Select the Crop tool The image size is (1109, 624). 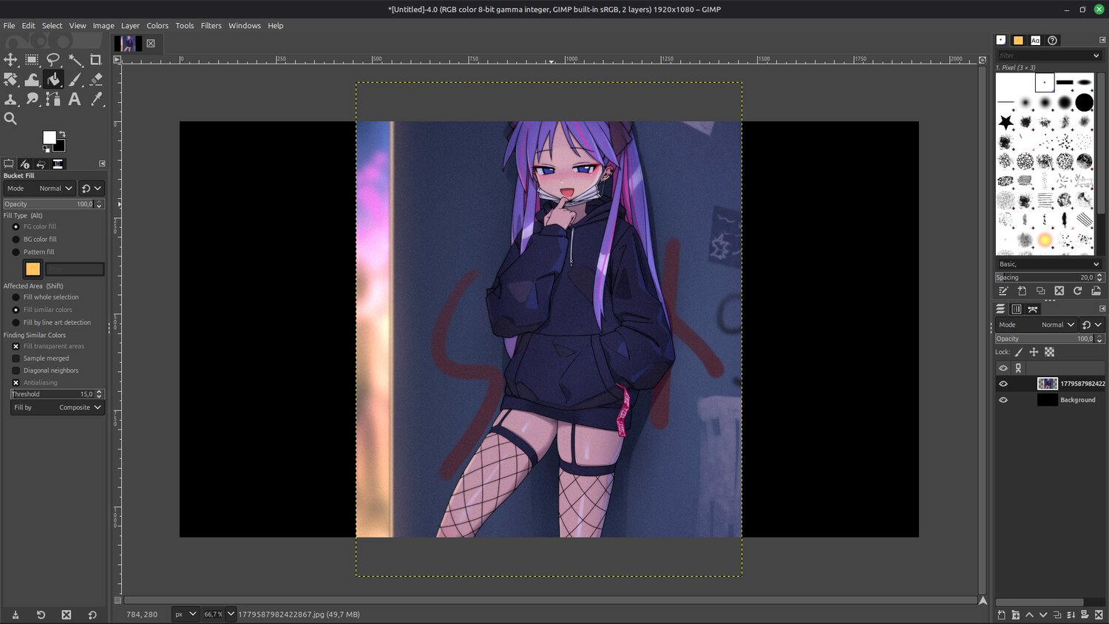[96, 60]
